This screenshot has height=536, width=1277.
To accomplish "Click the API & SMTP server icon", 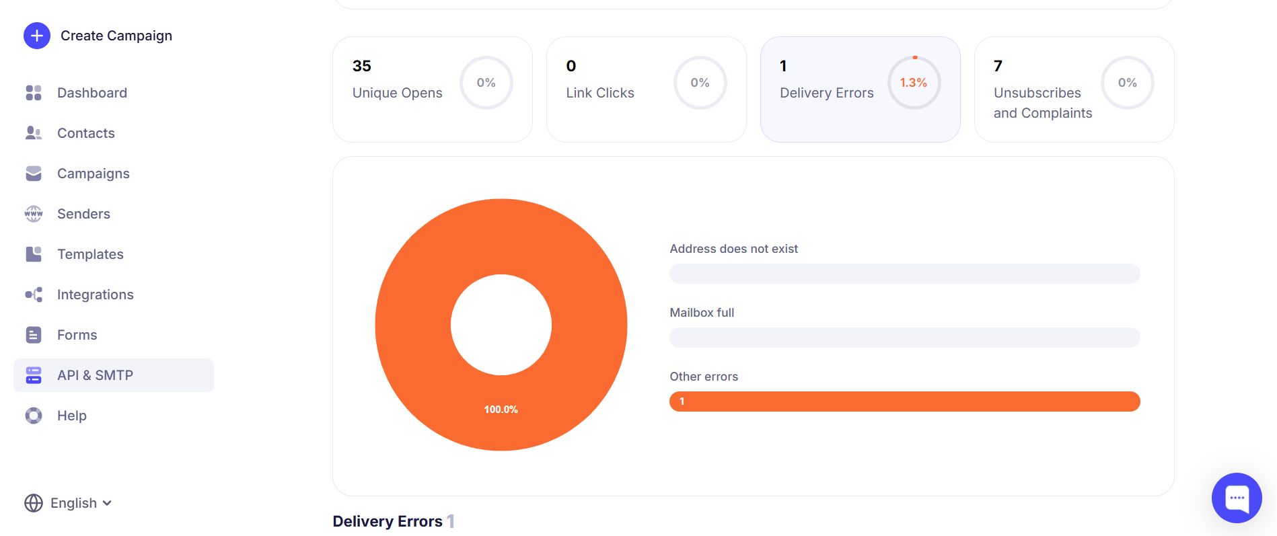I will [34, 375].
